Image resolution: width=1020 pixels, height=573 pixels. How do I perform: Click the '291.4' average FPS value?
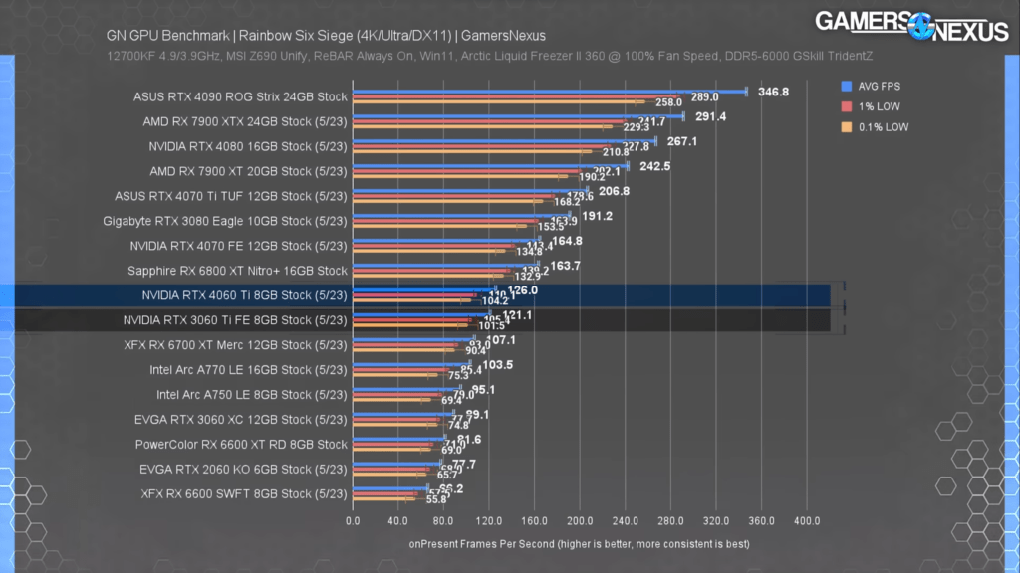[x=711, y=117]
